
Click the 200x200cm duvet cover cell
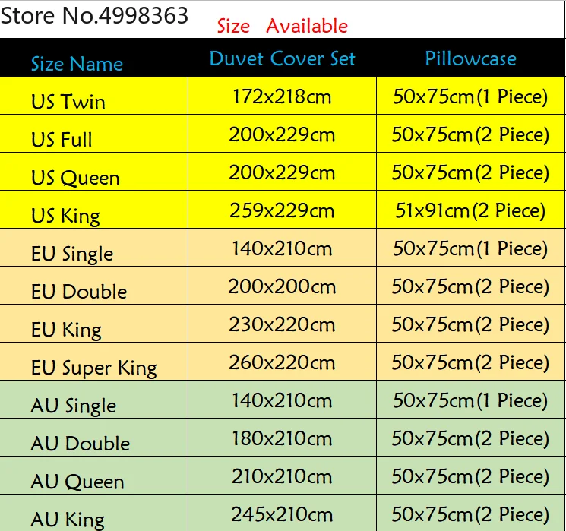[x=282, y=287]
